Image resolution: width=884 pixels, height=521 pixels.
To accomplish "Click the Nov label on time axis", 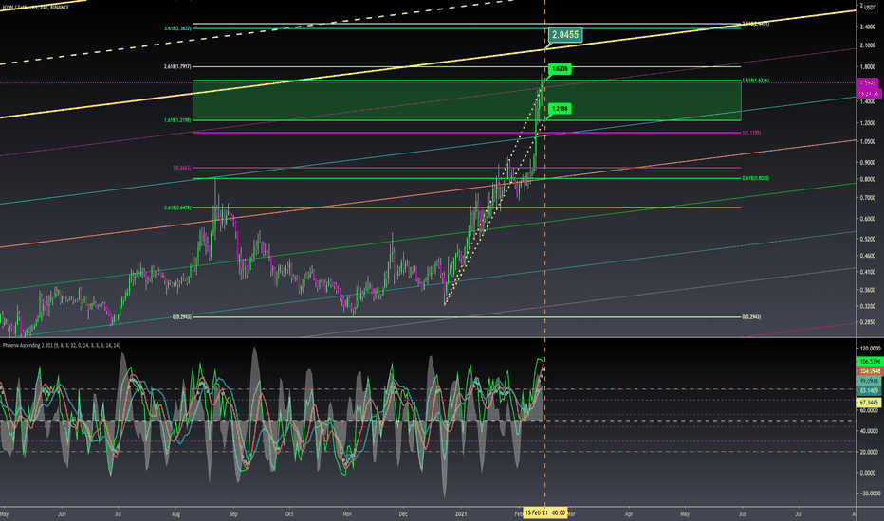I will [x=347, y=514].
